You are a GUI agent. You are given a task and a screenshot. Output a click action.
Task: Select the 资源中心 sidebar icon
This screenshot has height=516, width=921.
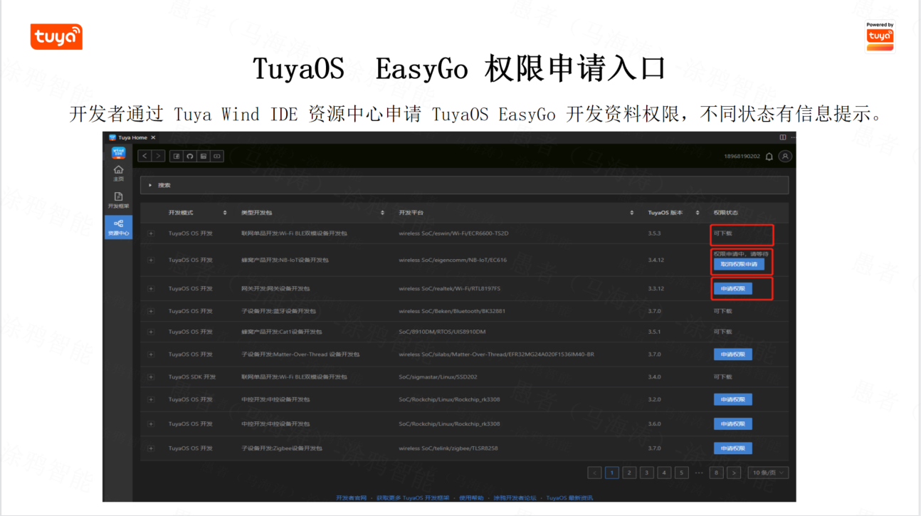pyautogui.click(x=118, y=227)
